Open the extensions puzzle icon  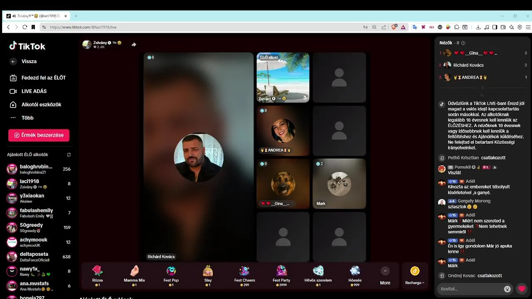(x=456, y=27)
